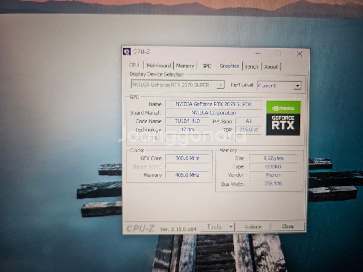363x272 pixels.
Task: Close the CPU-Z window with X
Action: (299, 54)
